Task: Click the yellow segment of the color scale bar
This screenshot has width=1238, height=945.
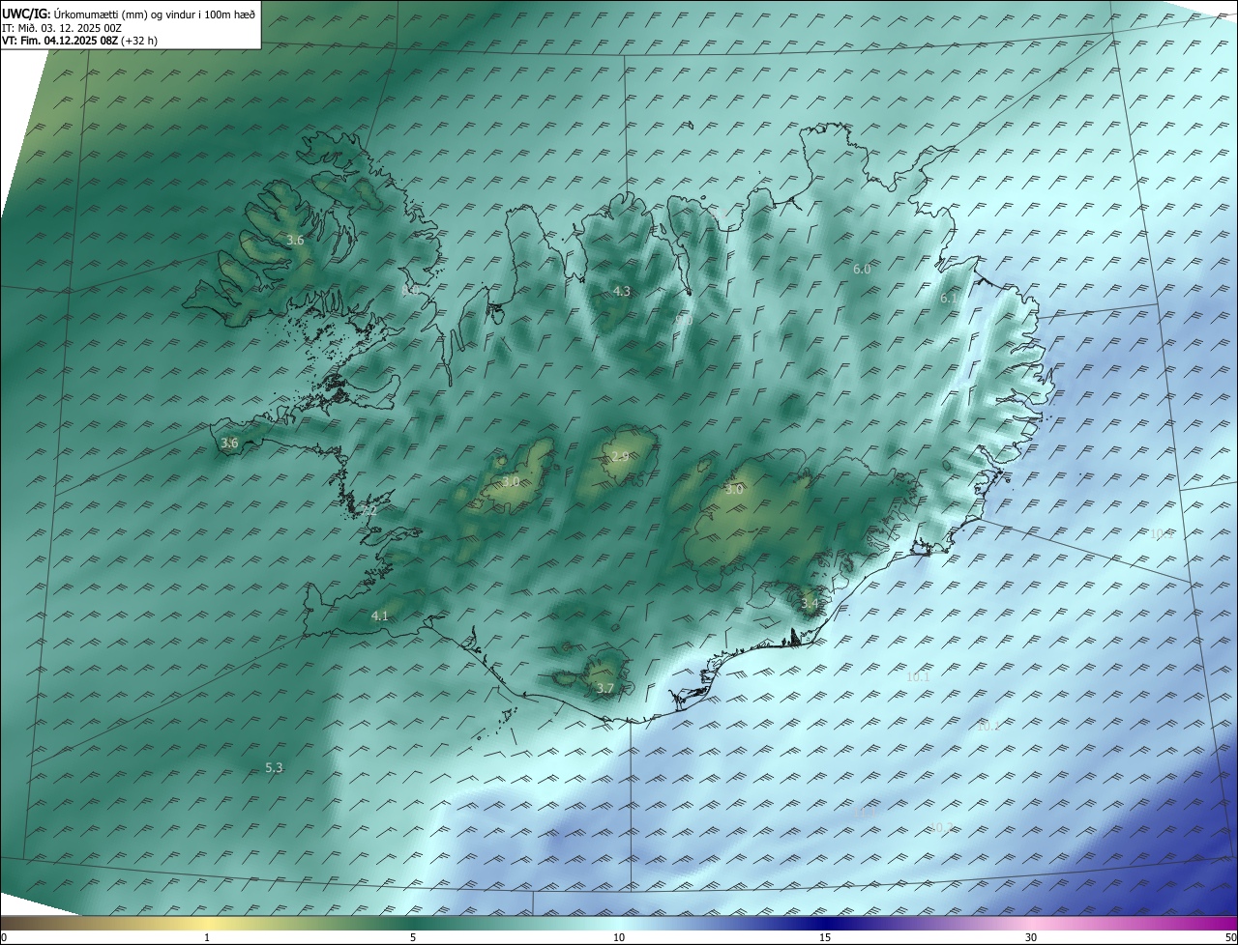Action: (x=208, y=923)
